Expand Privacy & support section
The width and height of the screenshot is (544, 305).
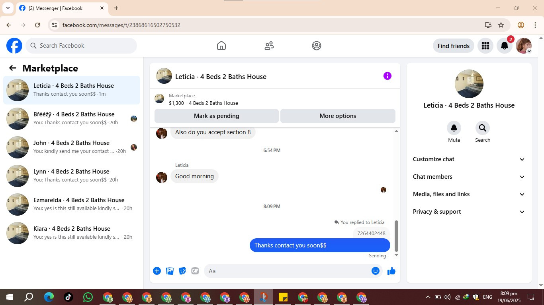tap(469, 212)
